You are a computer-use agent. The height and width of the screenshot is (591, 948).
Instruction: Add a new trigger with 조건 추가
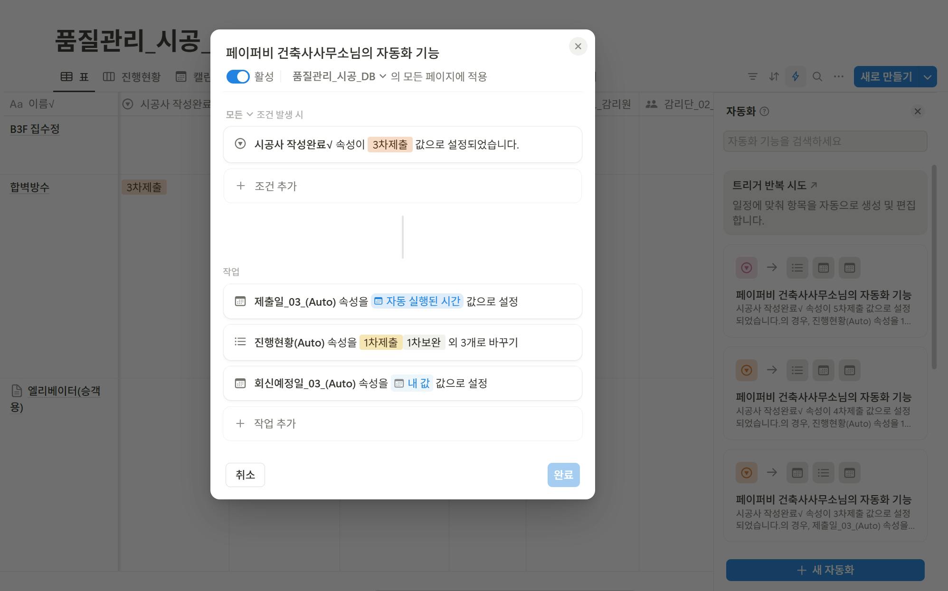coord(403,186)
